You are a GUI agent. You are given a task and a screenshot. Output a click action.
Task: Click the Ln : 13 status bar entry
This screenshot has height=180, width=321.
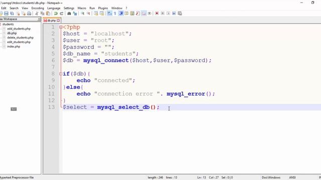[x=202, y=177]
